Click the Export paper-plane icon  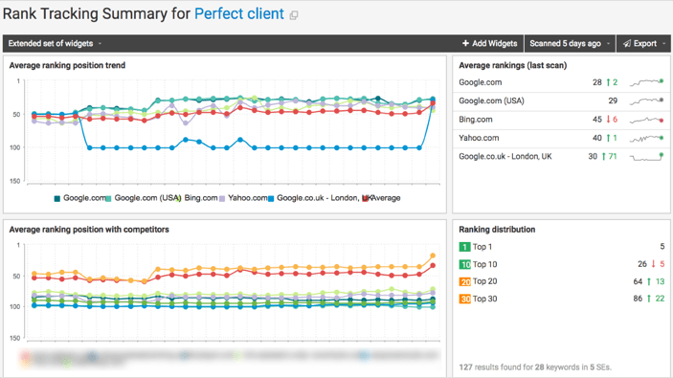pyautogui.click(x=627, y=43)
